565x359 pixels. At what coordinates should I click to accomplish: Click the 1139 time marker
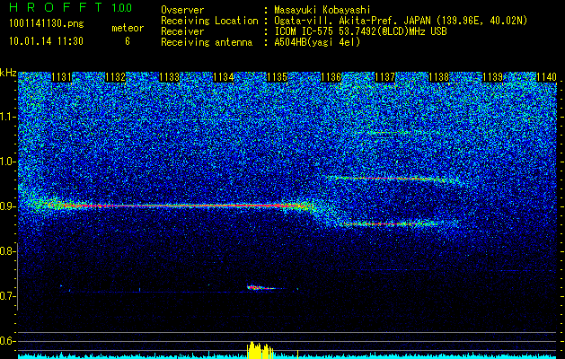492,77
